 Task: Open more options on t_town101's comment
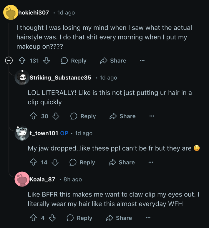[151, 162]
